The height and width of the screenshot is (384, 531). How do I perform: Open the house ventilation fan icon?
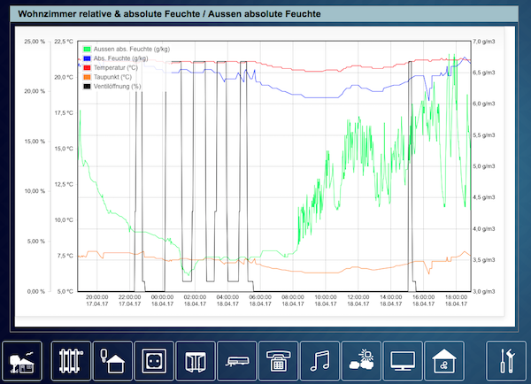coord(444,361)
